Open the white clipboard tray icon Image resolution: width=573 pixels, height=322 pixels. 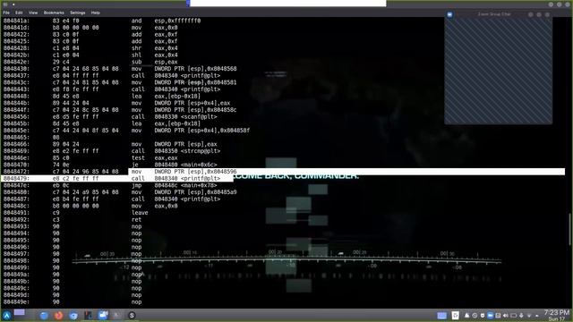pyautogui.click(x=456, y=316)
